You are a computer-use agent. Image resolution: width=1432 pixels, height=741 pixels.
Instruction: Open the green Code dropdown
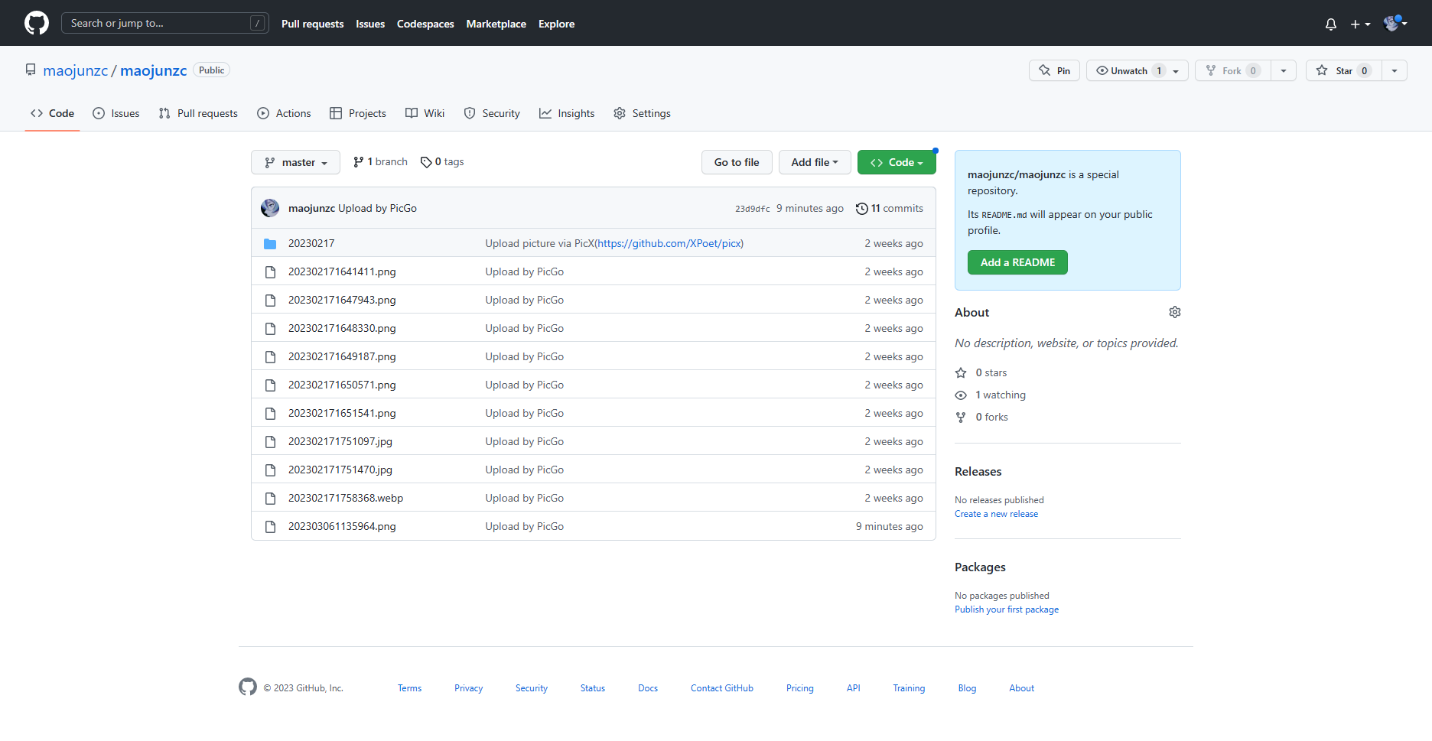pyautogui.click(x=897, y=162)
